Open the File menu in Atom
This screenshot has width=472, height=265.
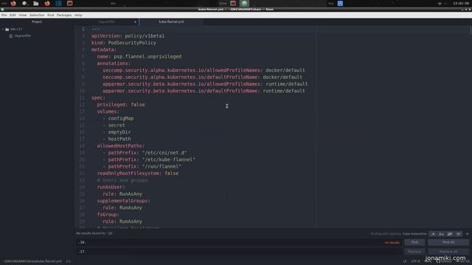pyautogui.click(x=4, y=15)
